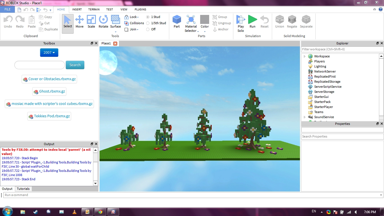Viewport: 384px width, 216px height.
Task: Open the Windows Start button
Action: coord(7,211)
